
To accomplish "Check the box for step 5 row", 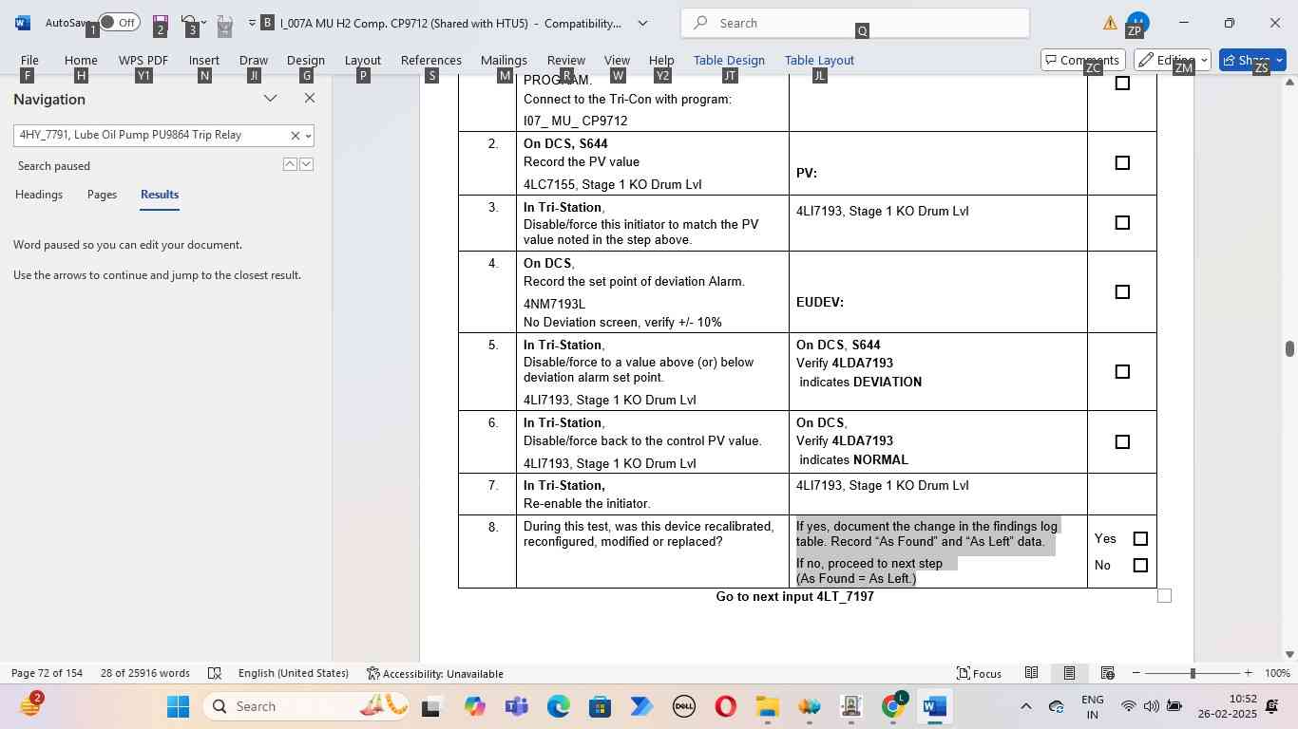I will (1122, 372).
